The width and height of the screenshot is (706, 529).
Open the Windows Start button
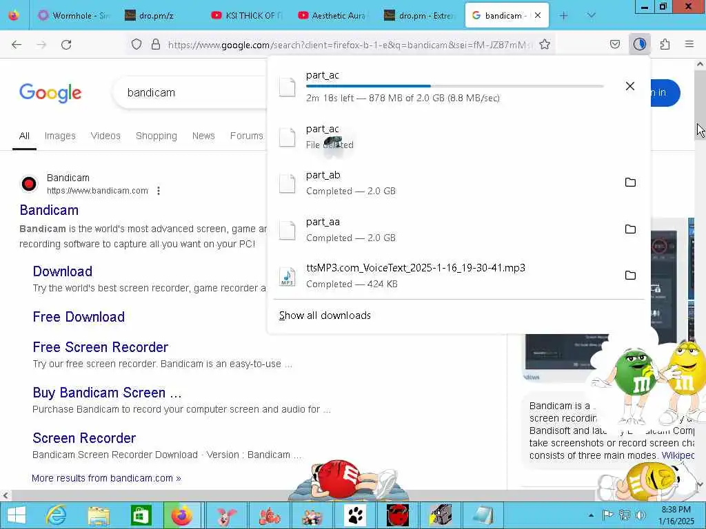17,515
